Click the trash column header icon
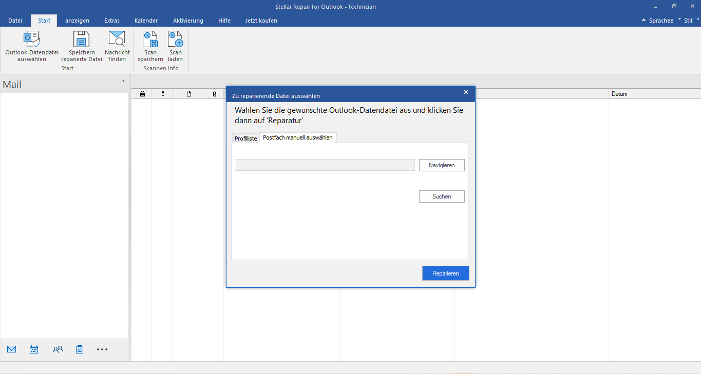Viewport: 701px width, 374px height. (143, 94)
